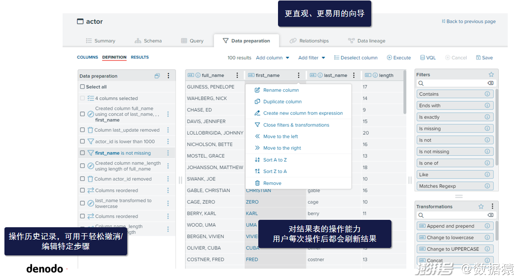
Task: Click the Execute play icon
Action: [389, 58]
